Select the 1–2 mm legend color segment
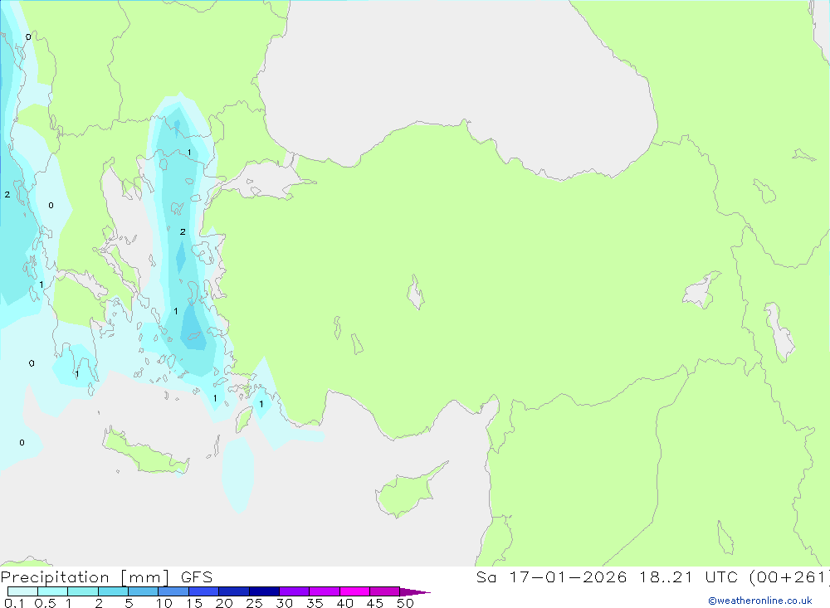Image resolution: width=830 pixels, height=608 pixels. pos(82,591)
